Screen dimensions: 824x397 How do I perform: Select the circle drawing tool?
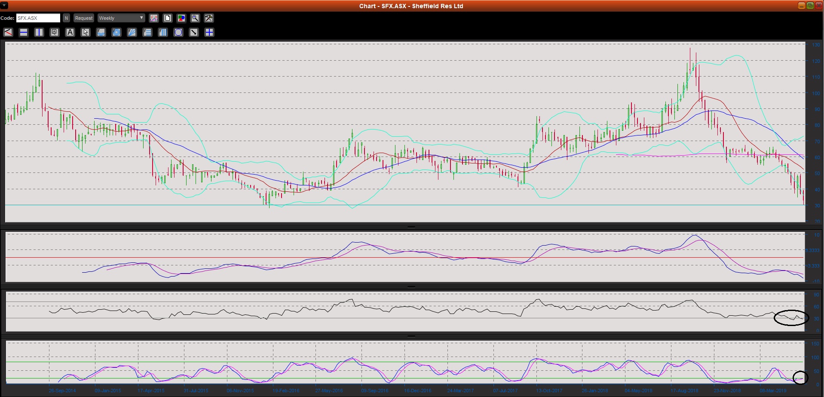[178, 32]
